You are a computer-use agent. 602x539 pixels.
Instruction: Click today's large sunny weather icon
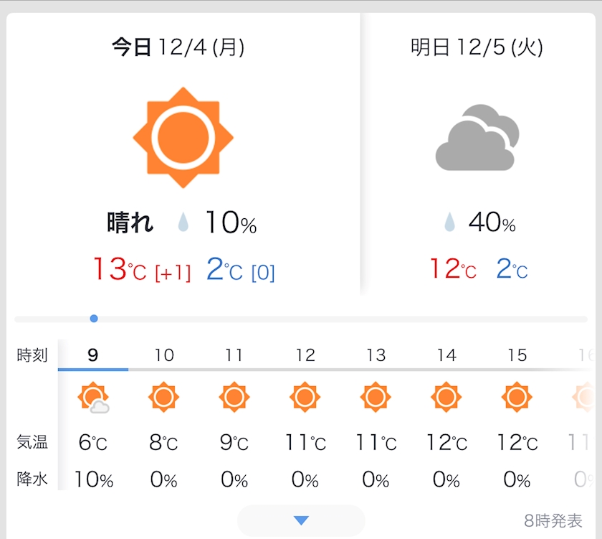(x=183, y=137)
